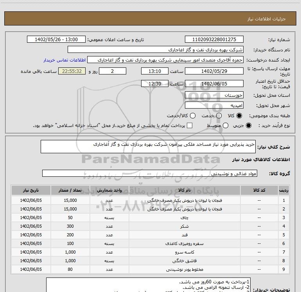The height and width of the screenshot is (292, 301).
Task: Click the goods group field مواد غذائی و نوشیدنی
Action: pos(150,173)
